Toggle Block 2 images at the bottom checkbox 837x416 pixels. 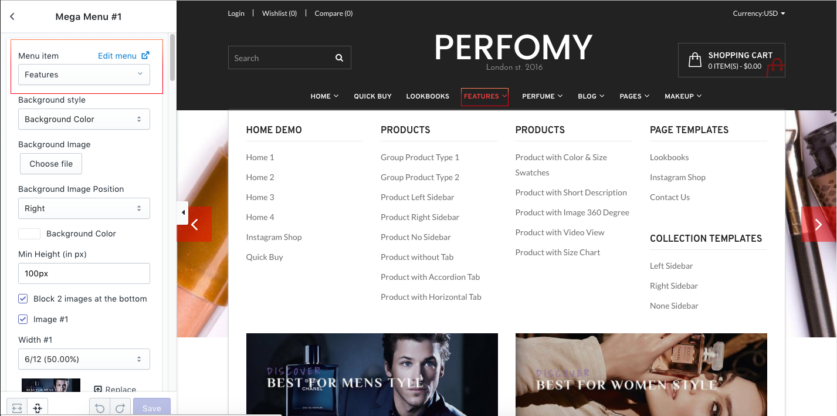[23, 299]
